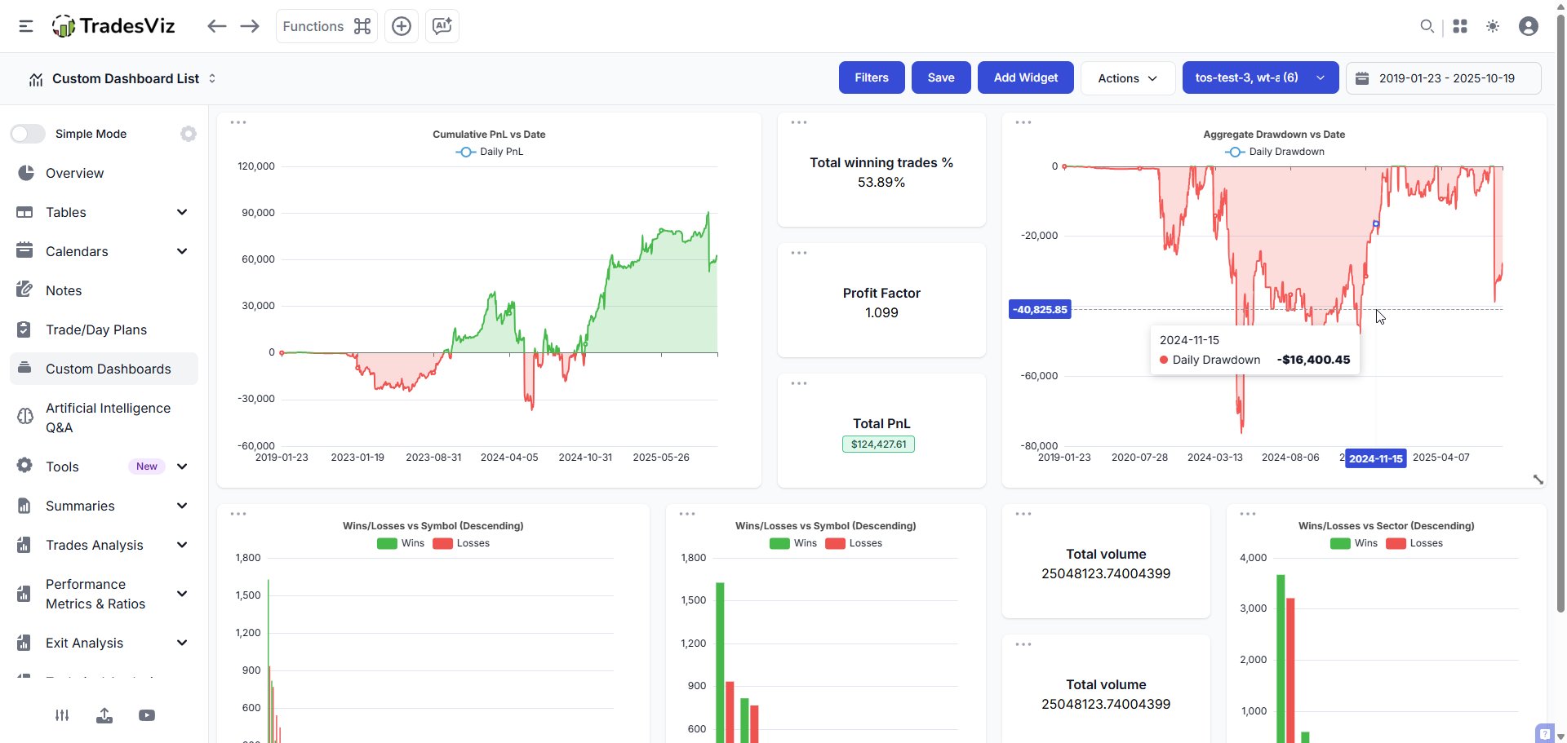
Task: Open search with the magnifier icon
Action: [1427, 26]
